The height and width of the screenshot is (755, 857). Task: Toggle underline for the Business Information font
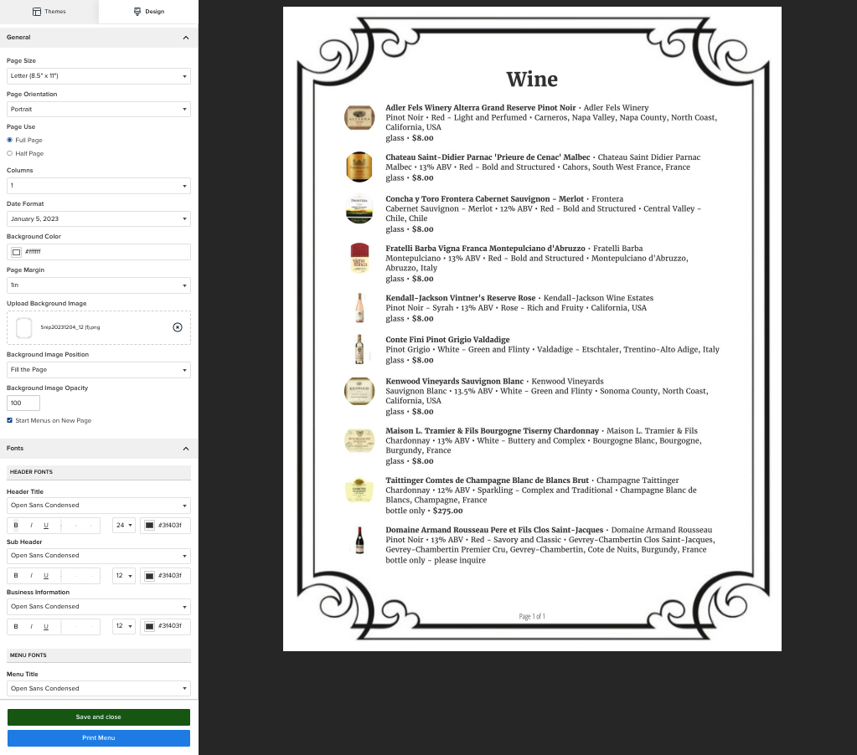coord(46,626)
